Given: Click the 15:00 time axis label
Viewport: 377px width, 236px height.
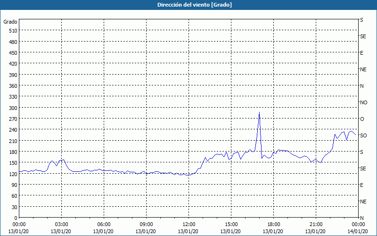Looking at the screenshot, I should coord(231,225).
